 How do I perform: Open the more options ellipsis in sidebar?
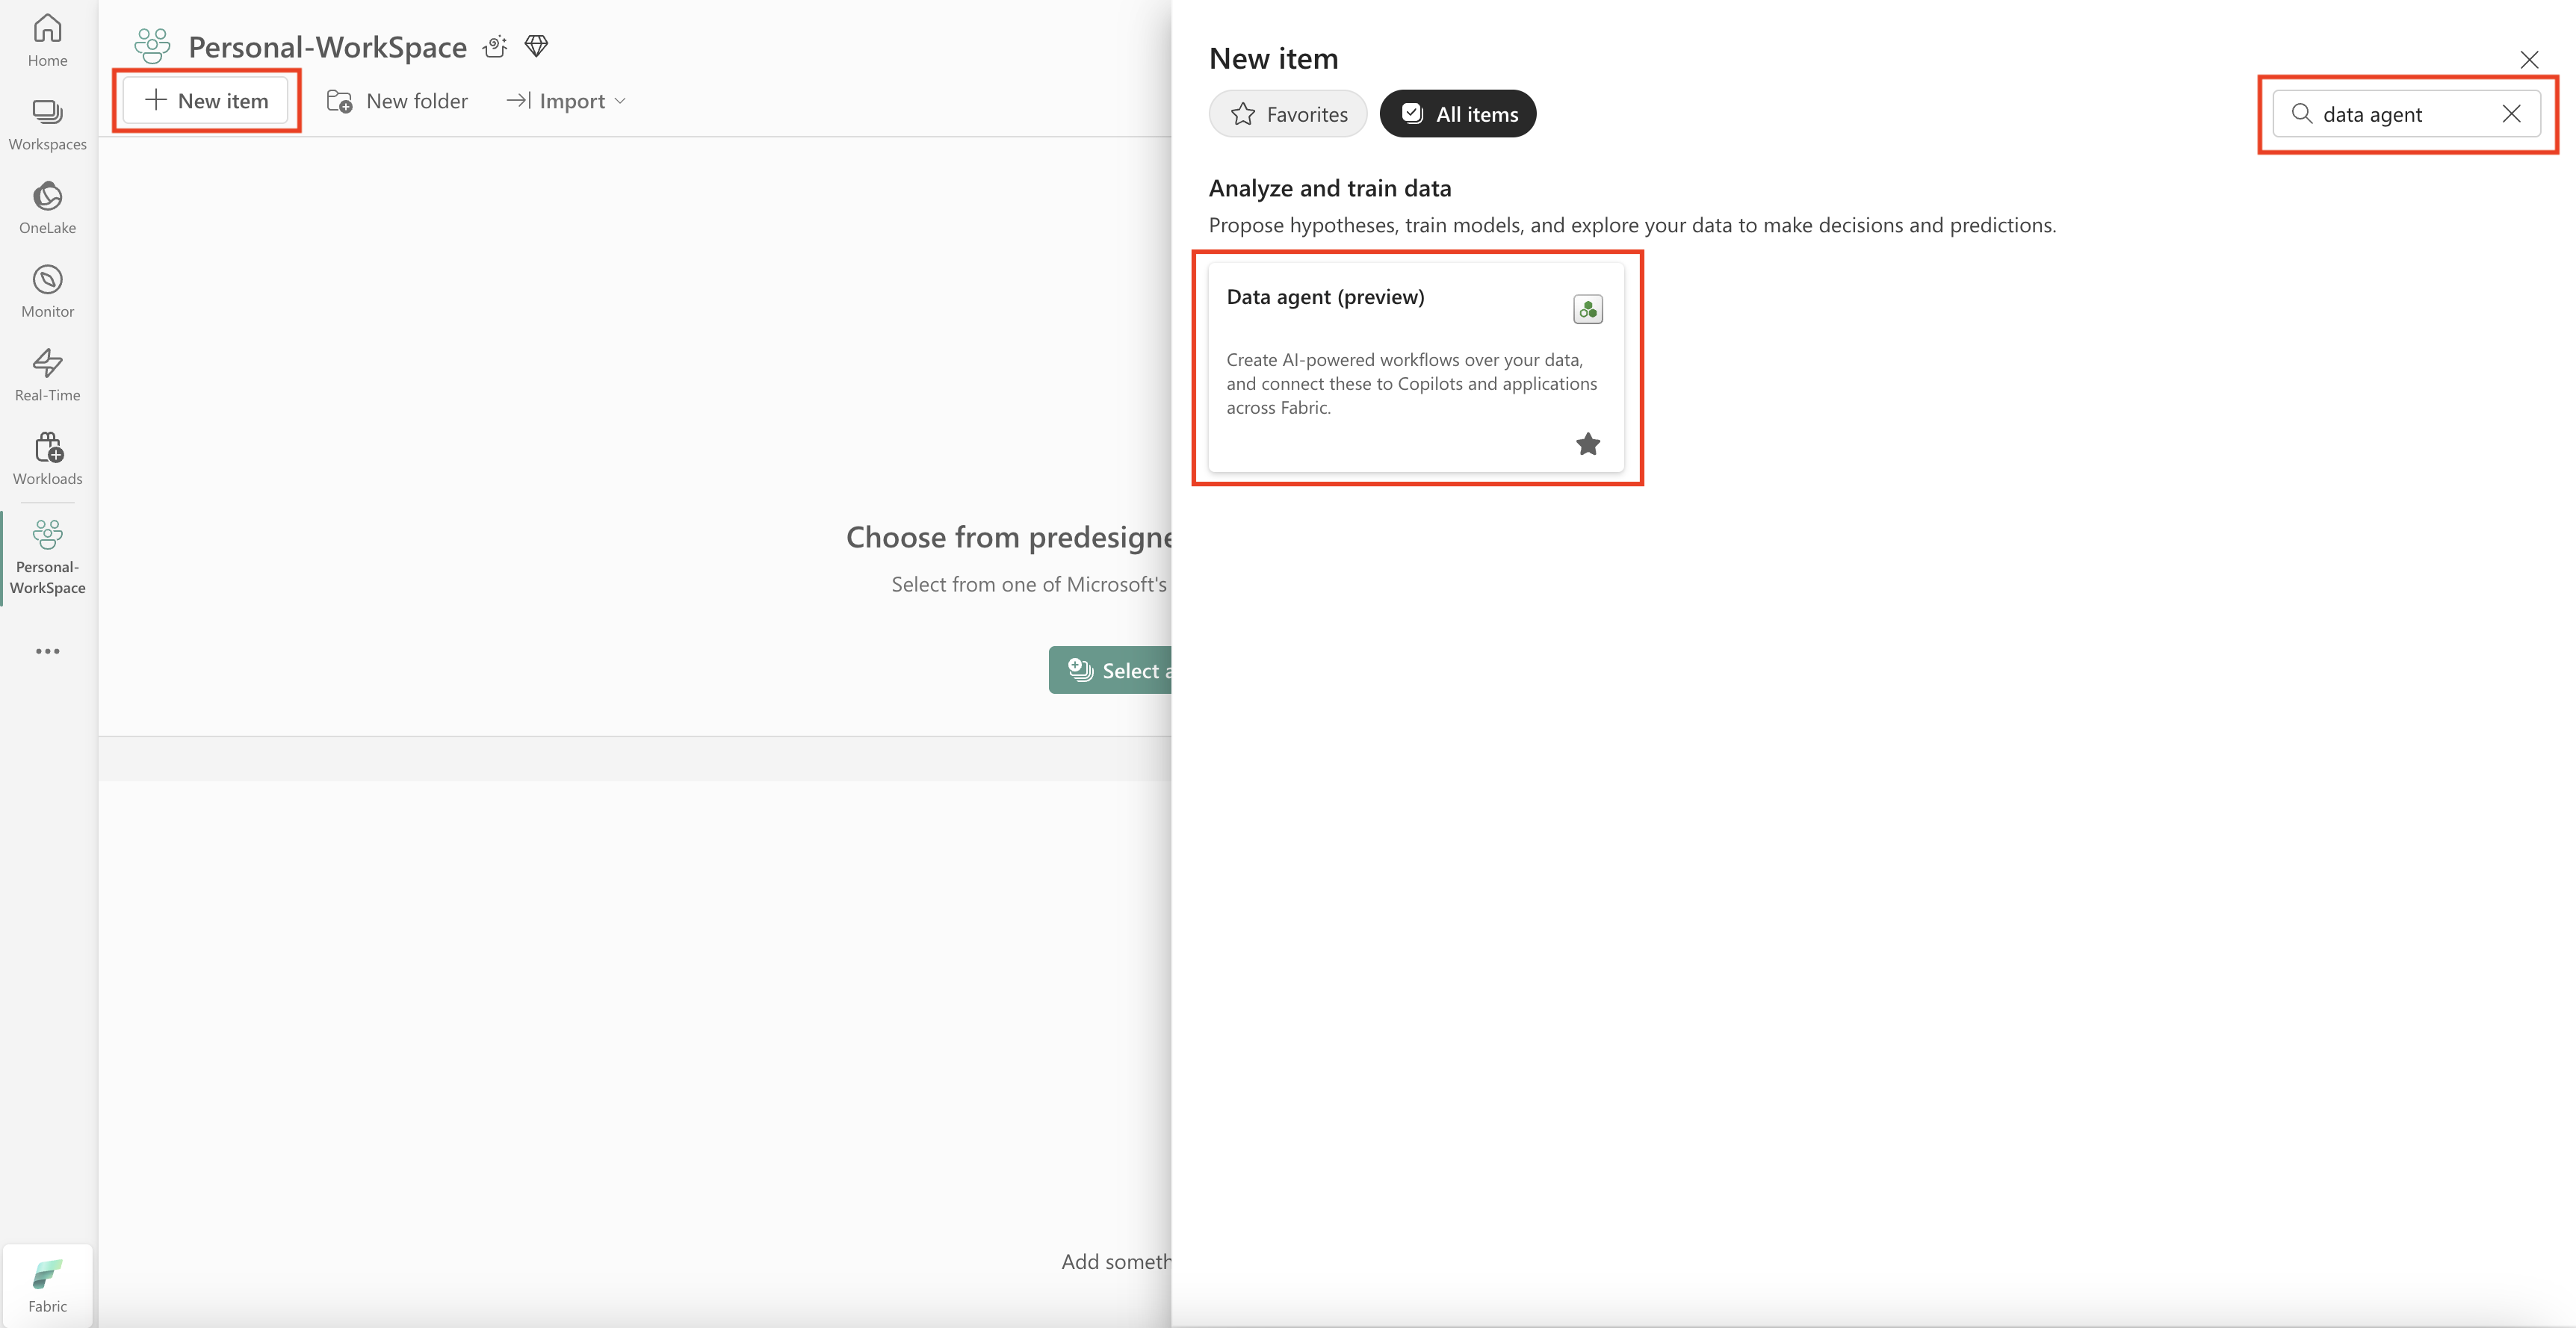tap(47, 651)
